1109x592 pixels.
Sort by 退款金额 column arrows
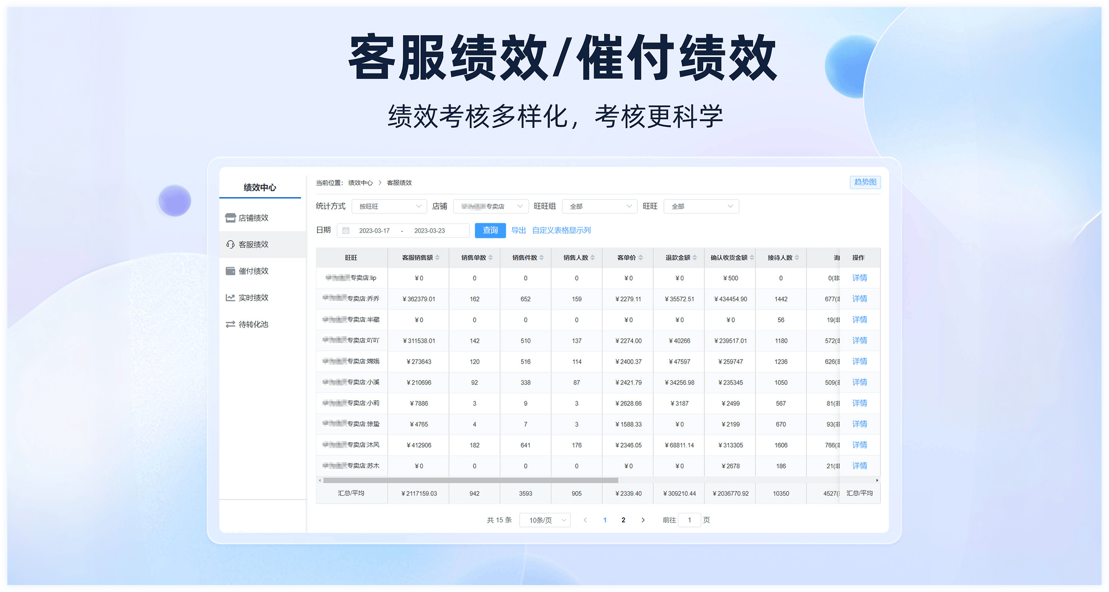(x=694, y=258)
